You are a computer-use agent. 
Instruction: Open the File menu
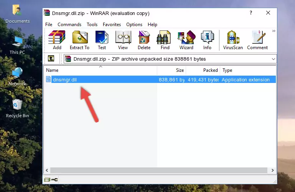(x=49, y=25)
